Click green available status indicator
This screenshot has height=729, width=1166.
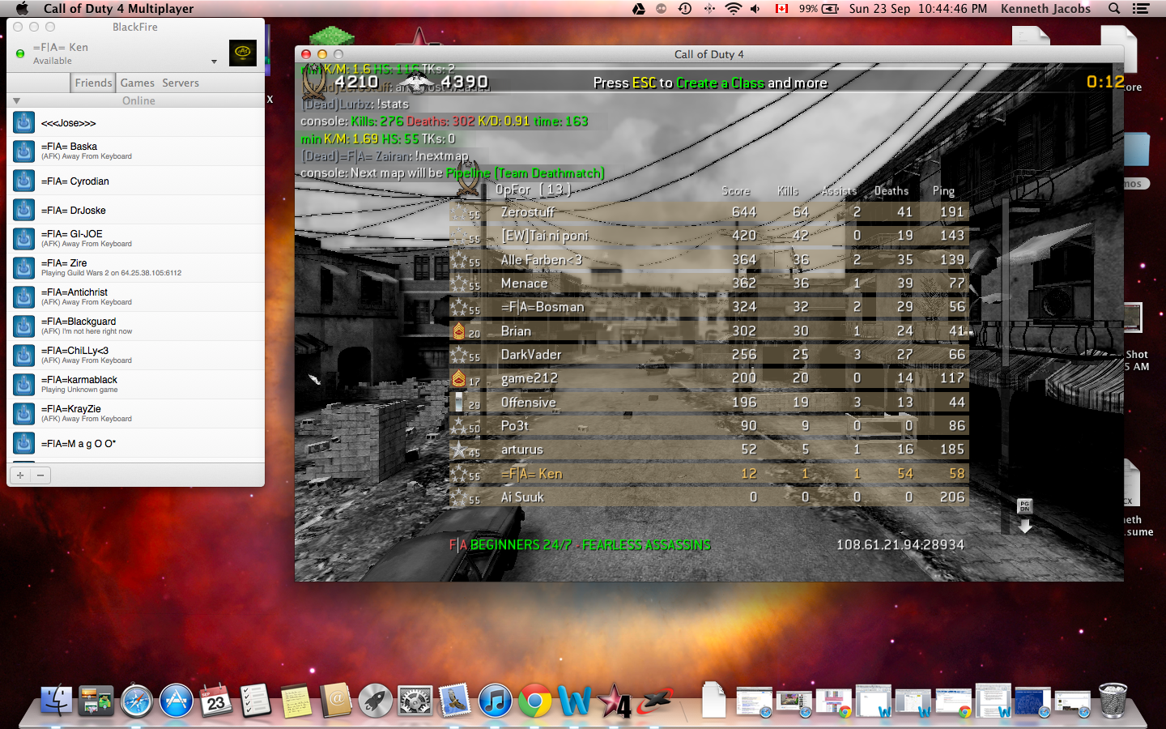(20, 53)
